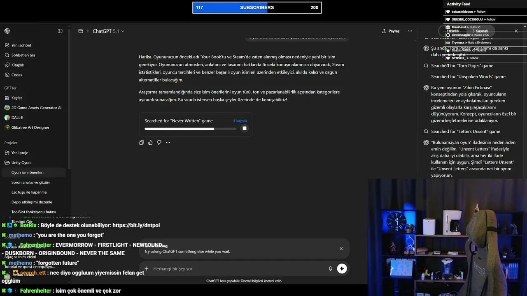527x296 pixels.
Task: Click the Searched for "Never Written" game label
Action: coord(179,121)
